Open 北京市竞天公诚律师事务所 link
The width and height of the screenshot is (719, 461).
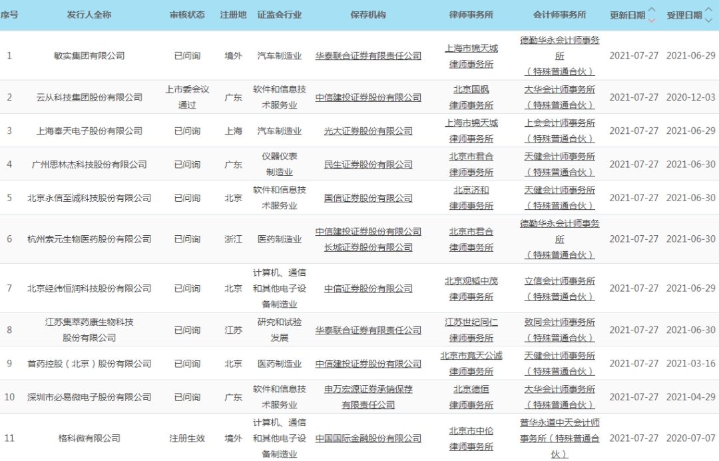[x=471, y=363]
